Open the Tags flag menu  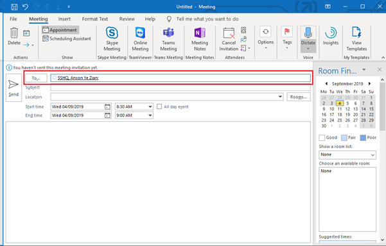click(x=287, y=38)
